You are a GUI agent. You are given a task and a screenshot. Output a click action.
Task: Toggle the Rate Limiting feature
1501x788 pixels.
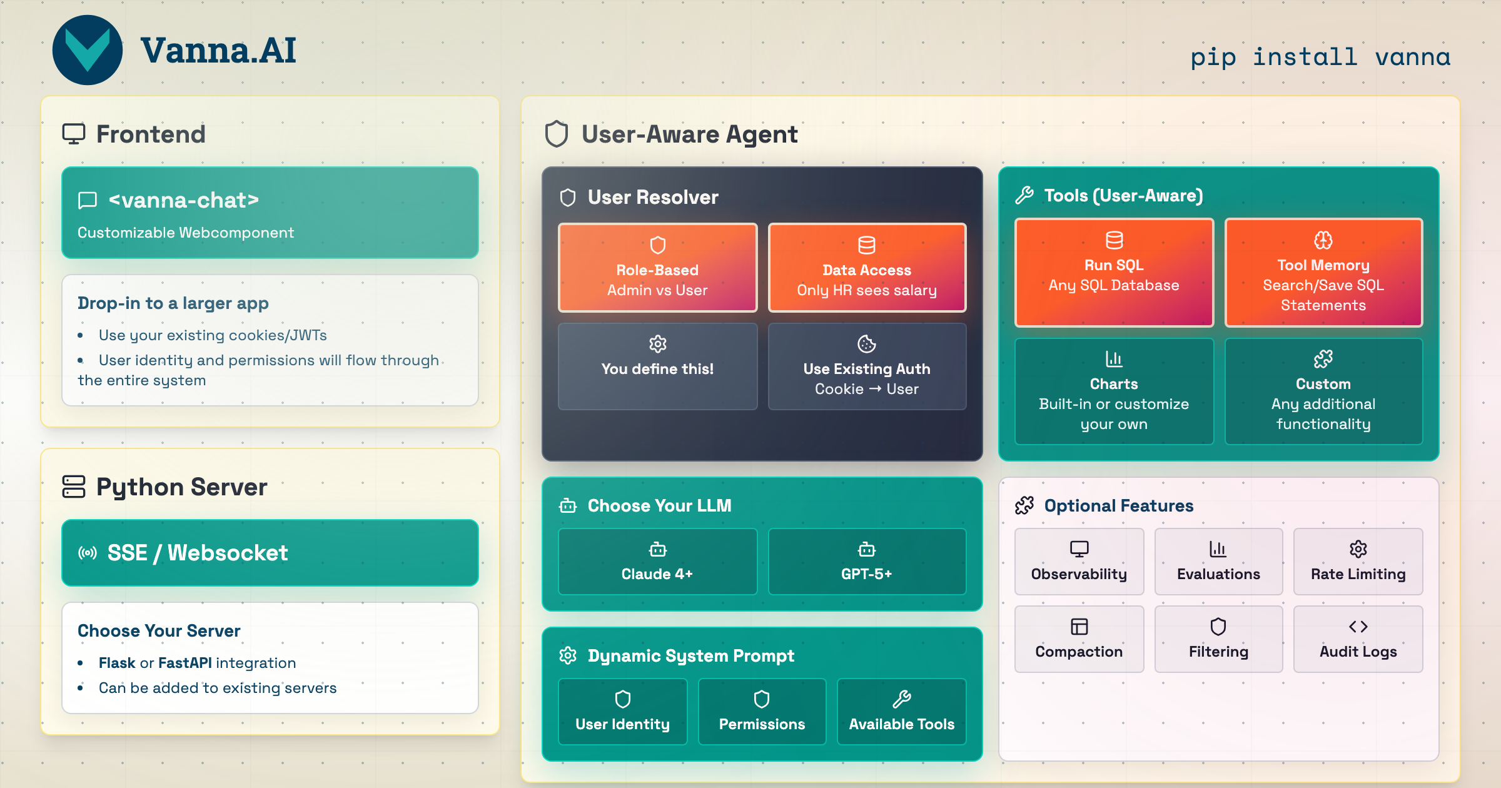[x=1358, y=561]
